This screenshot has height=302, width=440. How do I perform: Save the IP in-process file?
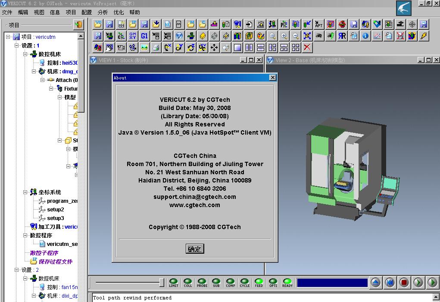(x=144, y=24)
